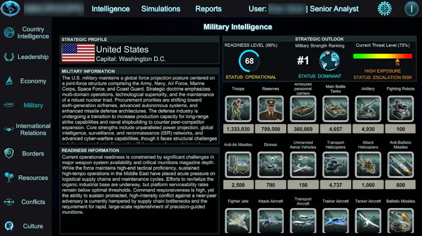This screenshot has height=236, width=422.
Task: Click the Borders shield icon
Action: (x=9, y=153)
